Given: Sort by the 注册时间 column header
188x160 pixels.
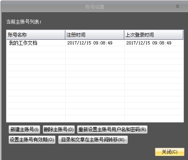Looking at the screenshot, I should click(94, 35).
